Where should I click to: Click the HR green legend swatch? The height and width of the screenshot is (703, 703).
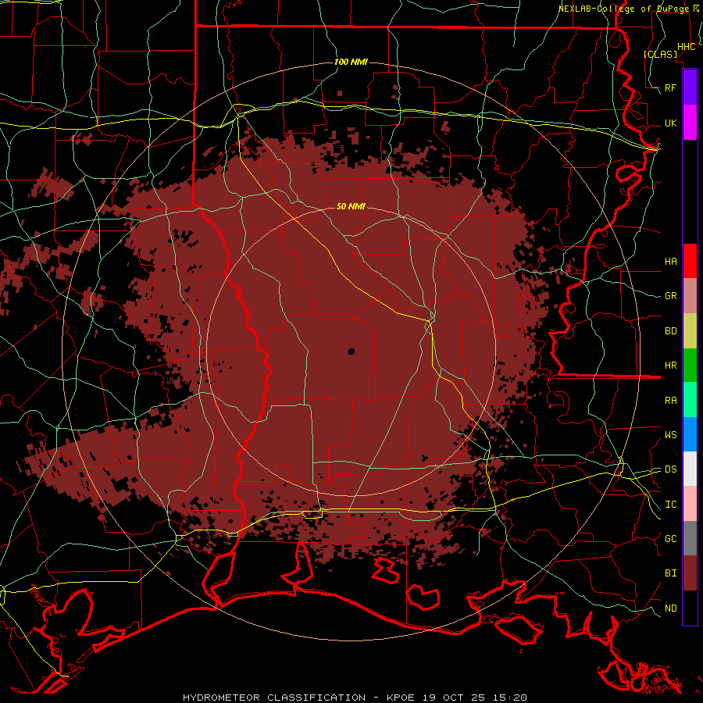(690, 366)
